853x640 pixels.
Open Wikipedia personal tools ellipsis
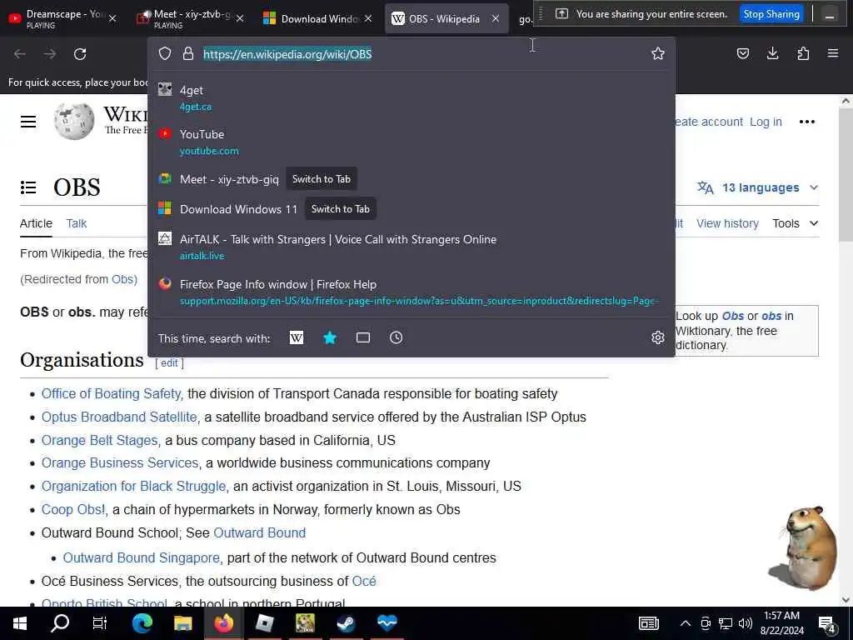point(806,122)
